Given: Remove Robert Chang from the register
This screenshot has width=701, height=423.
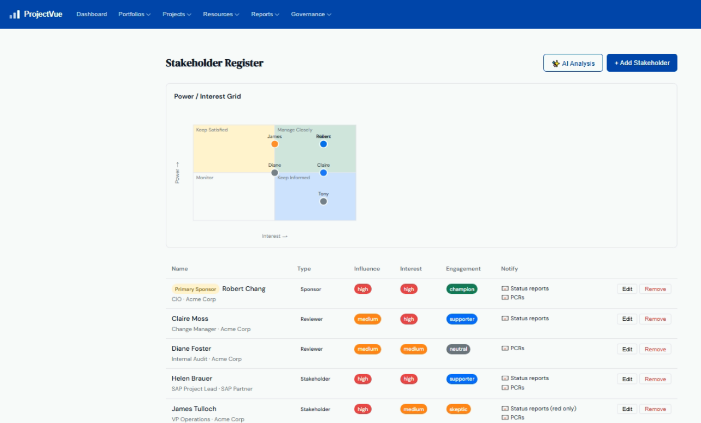Looking at the screenshot, I should pyautogui.click(x=655, y=289).
